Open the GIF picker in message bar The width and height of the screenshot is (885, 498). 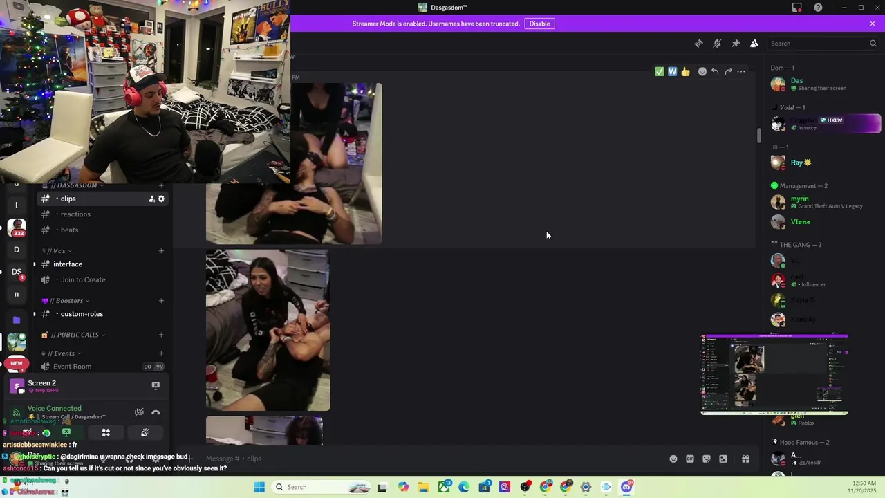point(690,459)
